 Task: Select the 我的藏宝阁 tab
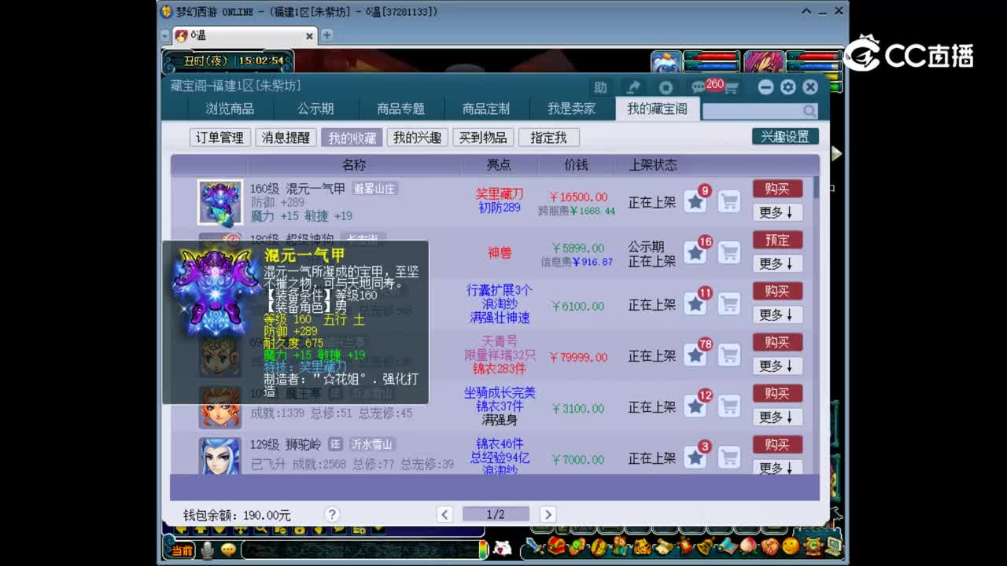tap(657, 109)
